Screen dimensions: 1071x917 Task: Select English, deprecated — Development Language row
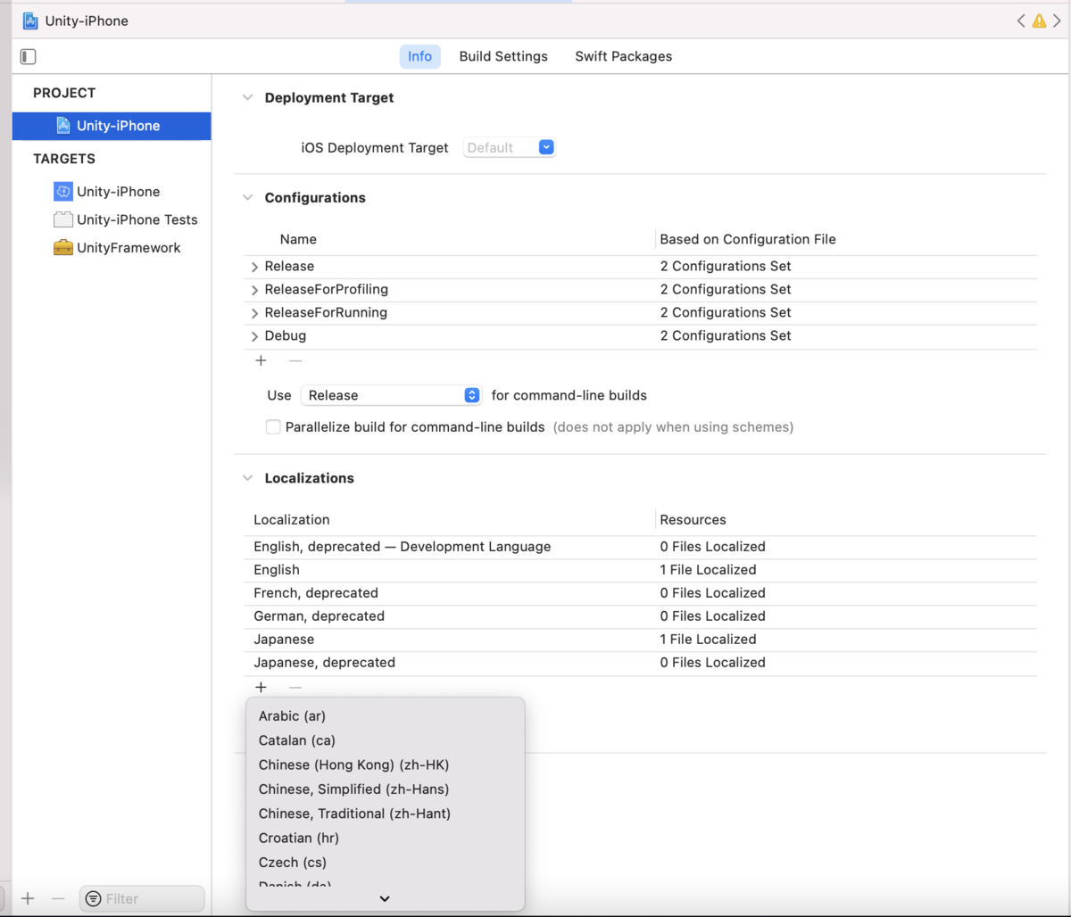[x=640, y=547]
